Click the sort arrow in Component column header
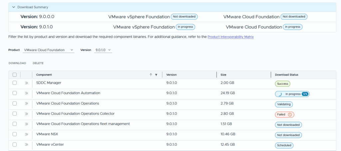The height and width of the screenshot is (151, 341). pyautogui.click(x=151, y=75)
